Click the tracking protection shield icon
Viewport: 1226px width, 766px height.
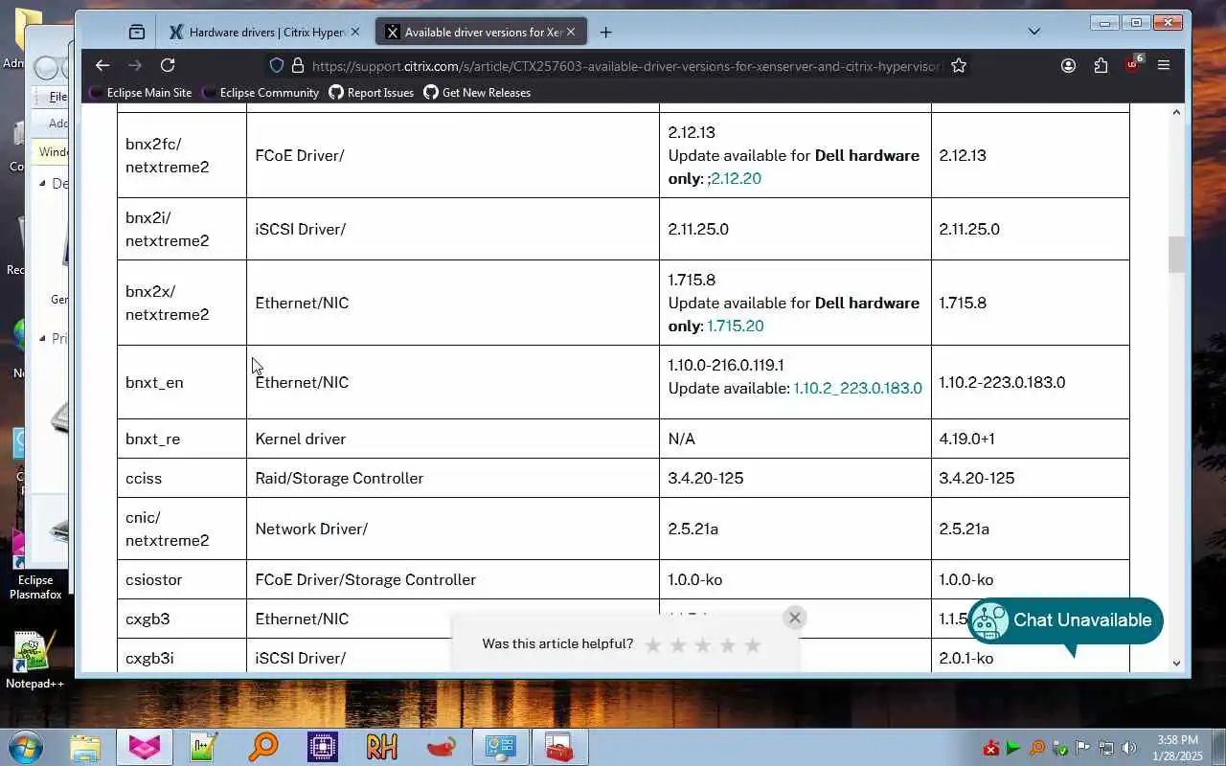277,65
